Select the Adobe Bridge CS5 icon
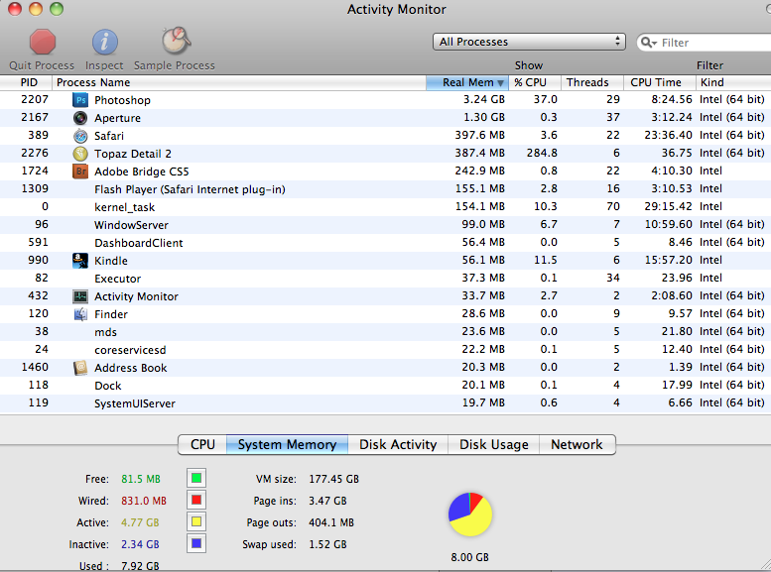 [x=80, y=172]
